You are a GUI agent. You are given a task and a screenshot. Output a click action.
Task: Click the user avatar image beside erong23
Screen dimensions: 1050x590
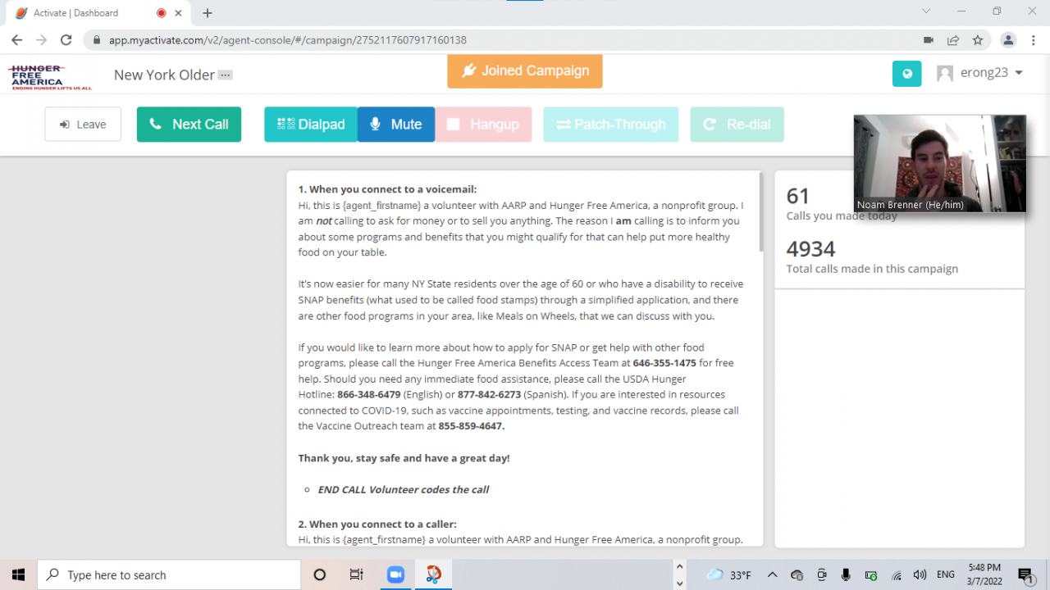click(945, 73)
